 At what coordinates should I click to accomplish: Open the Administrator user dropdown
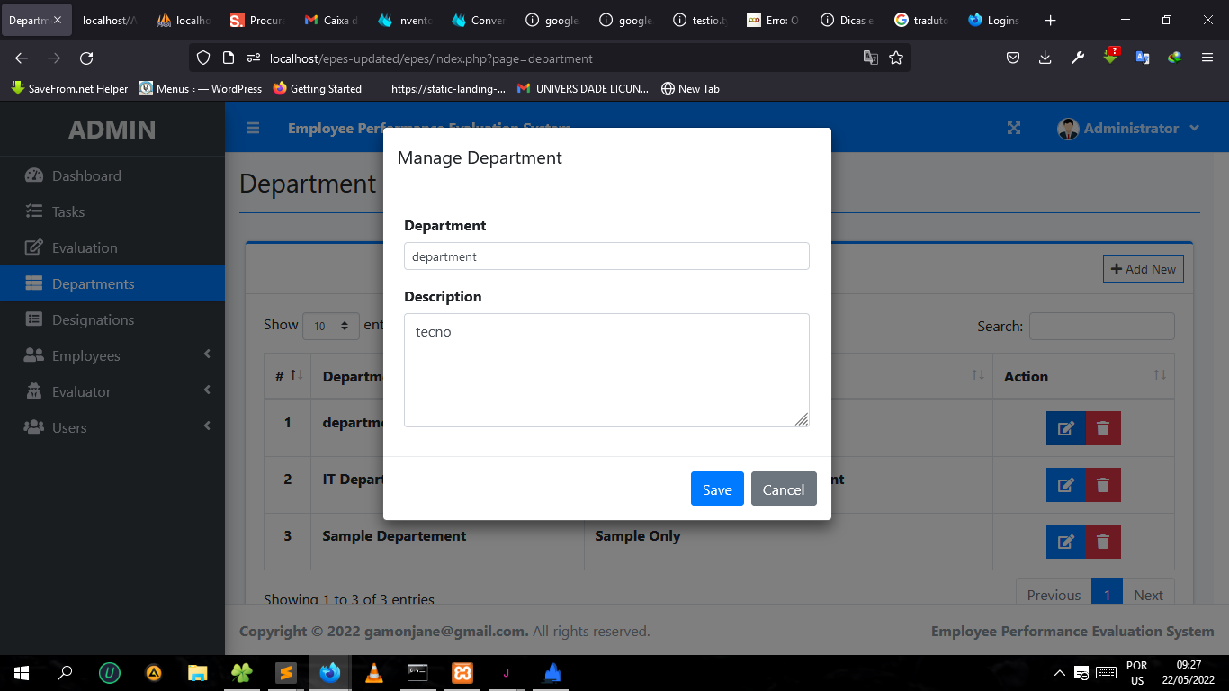click(x=1128, y=129)
